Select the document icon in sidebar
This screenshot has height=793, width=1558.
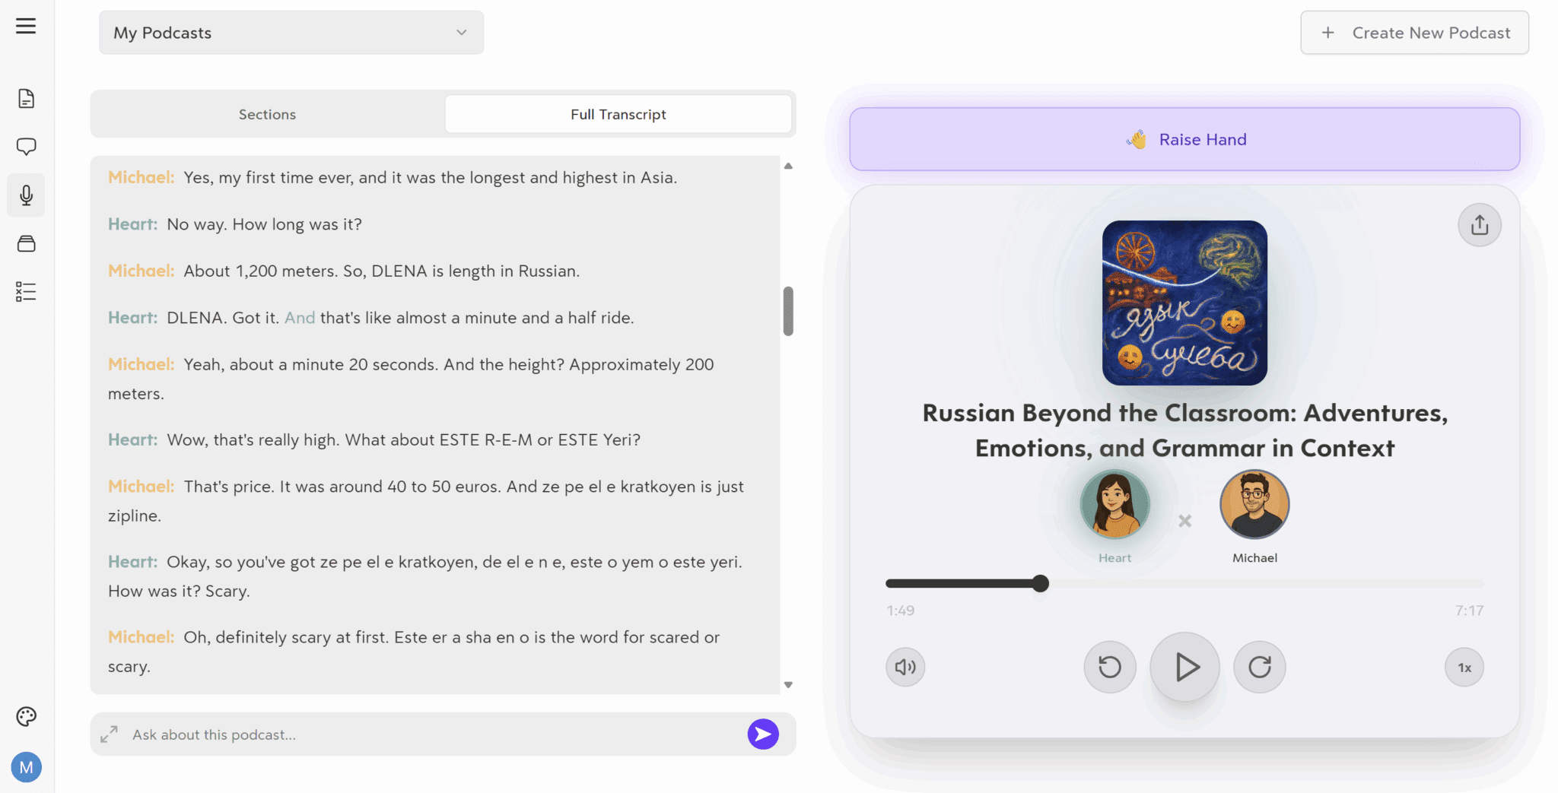click(x=26, y=97)
